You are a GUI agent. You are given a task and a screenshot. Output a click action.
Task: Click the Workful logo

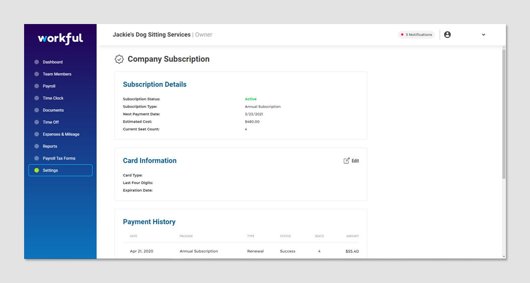point(60,39)
